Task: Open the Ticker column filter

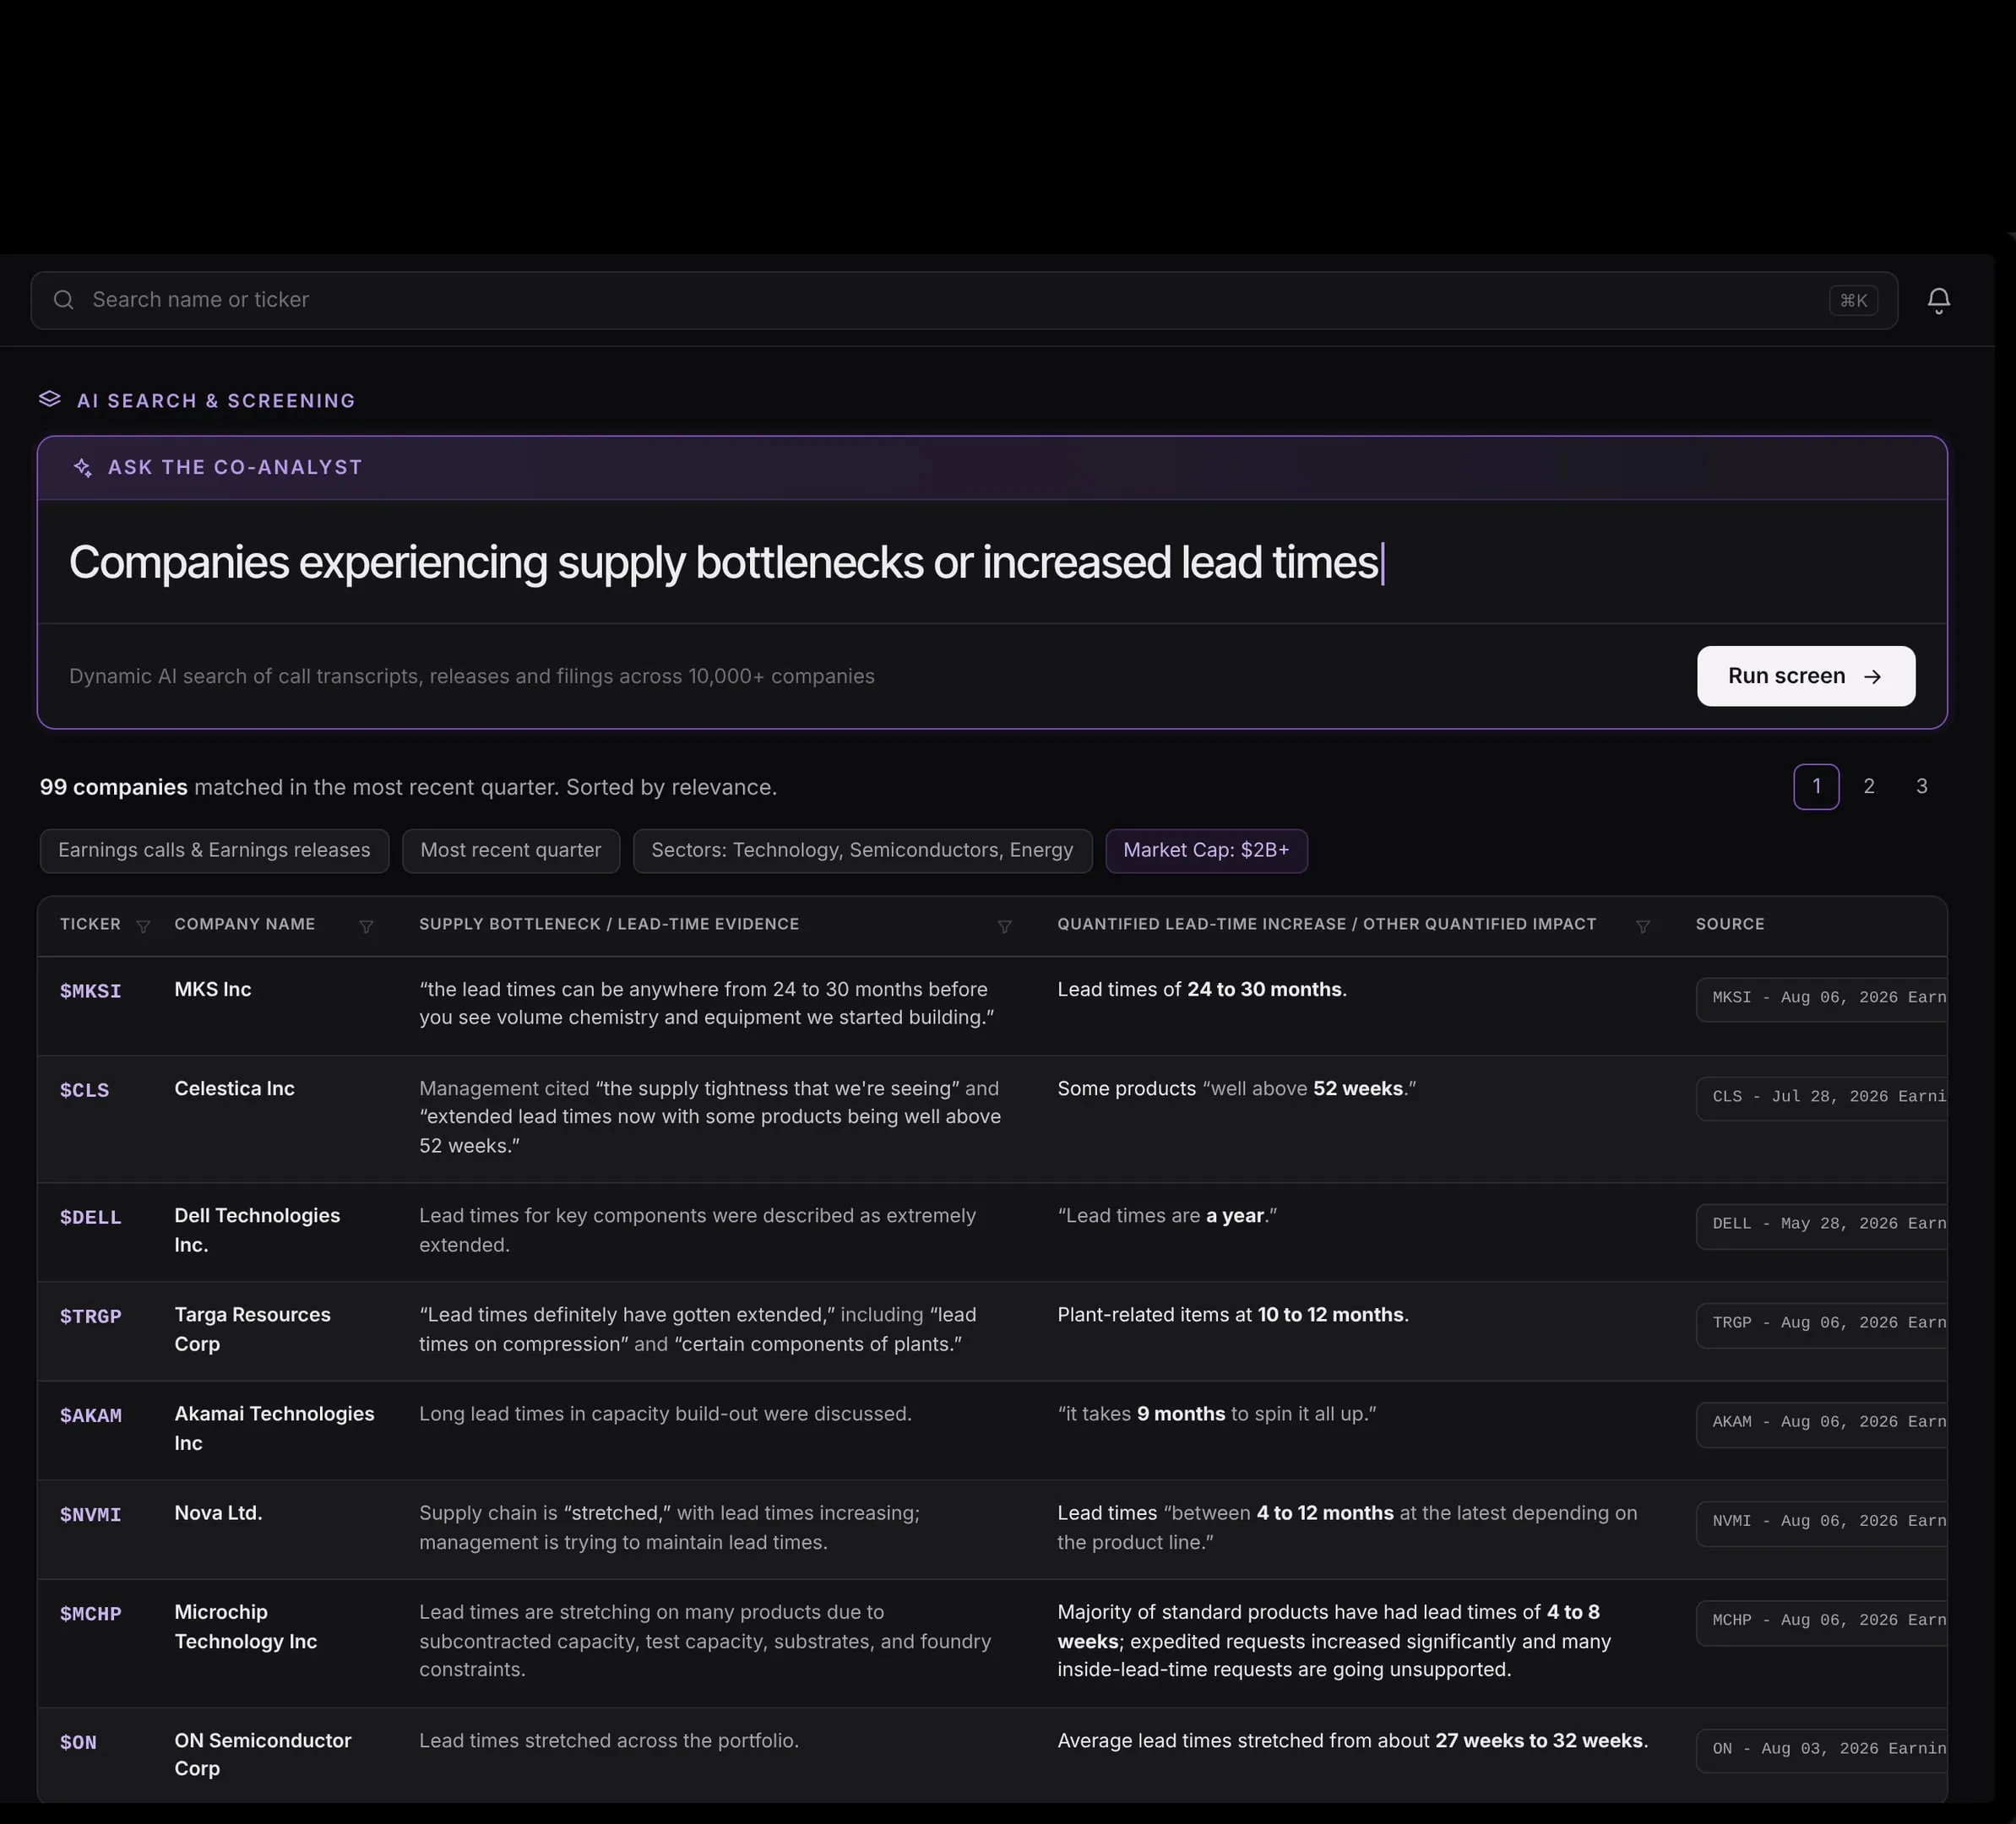Action: click(143, 926)
